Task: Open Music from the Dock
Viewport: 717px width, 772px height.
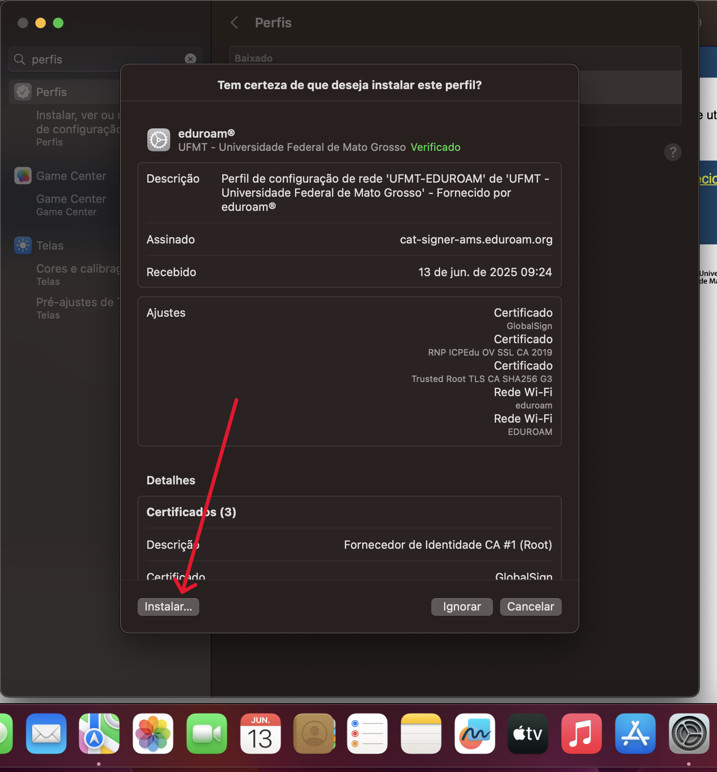Action: (582, 734)
